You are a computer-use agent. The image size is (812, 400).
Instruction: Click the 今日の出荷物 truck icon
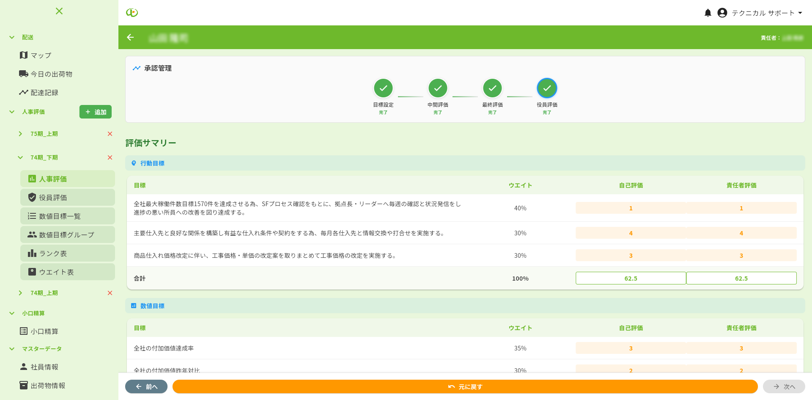tap(24, 74)
